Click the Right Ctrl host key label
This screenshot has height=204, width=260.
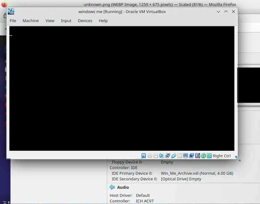coord(222,156)
